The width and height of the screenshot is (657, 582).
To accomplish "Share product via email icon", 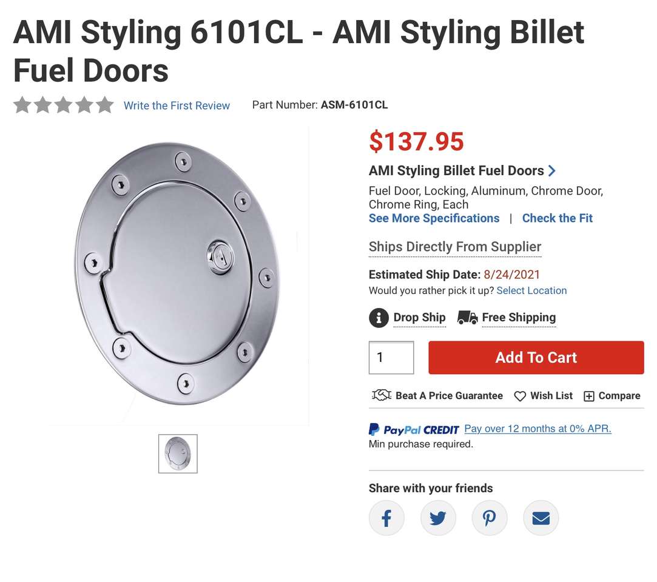I will [541, 518].
